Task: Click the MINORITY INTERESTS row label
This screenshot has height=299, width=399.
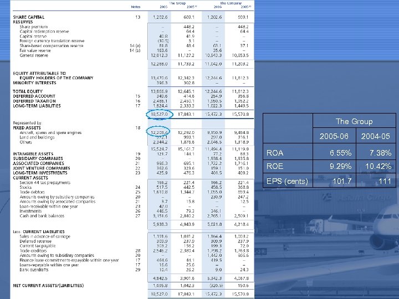Action: 34,83
